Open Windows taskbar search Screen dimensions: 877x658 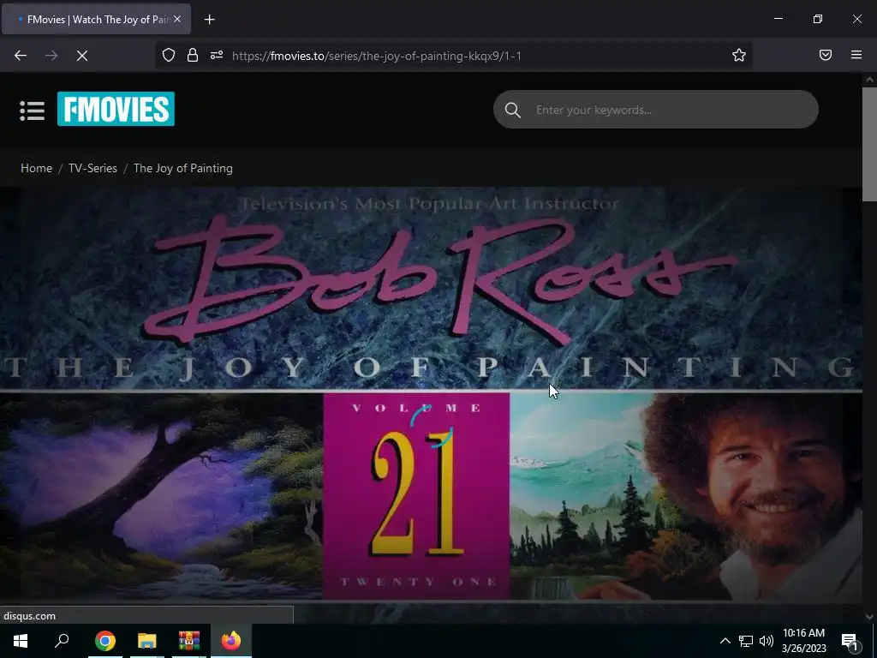[x=62, y=641]
